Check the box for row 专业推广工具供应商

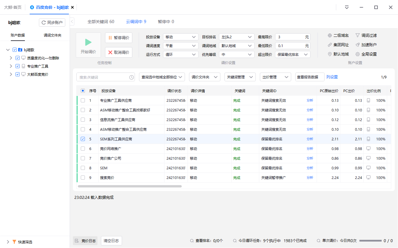[x=83, y=100]
